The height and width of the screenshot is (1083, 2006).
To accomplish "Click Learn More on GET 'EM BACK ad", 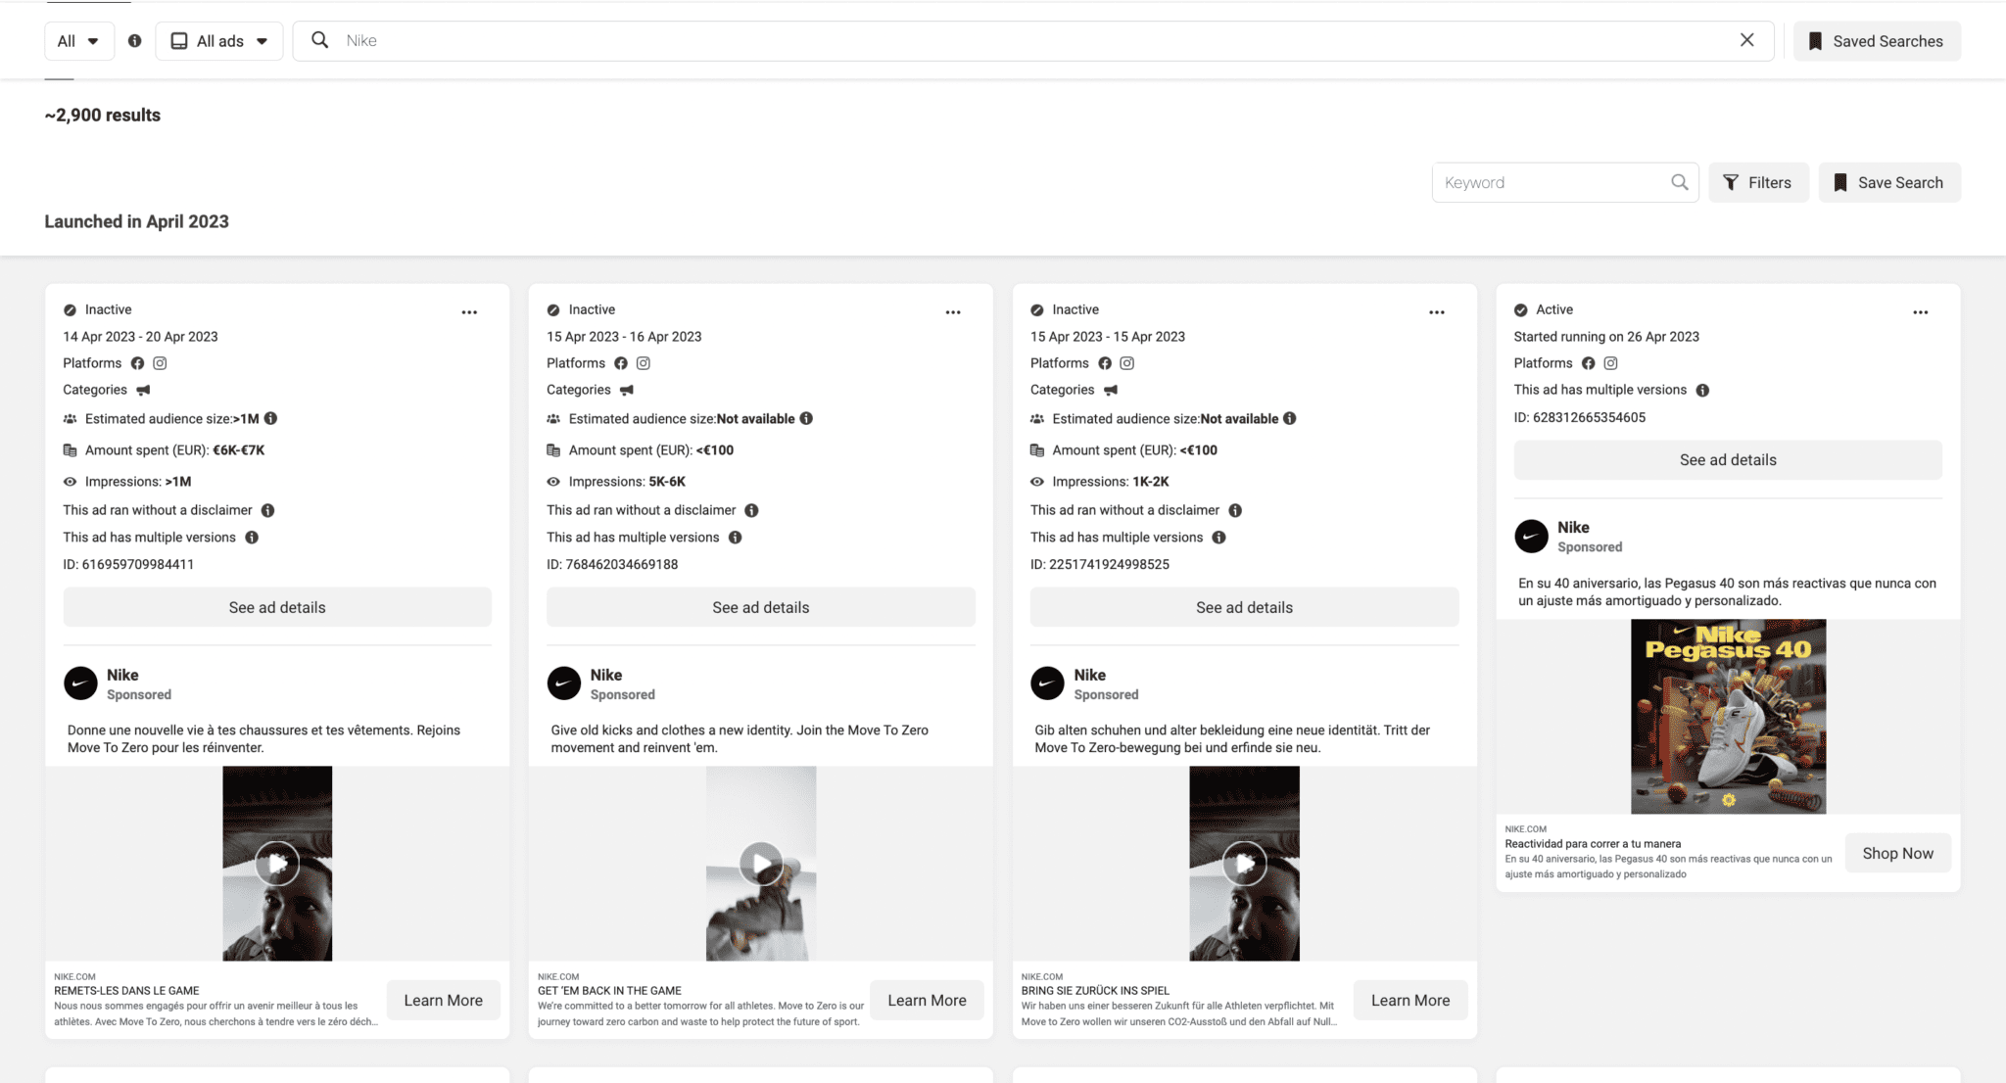I will click(927, 1000).
